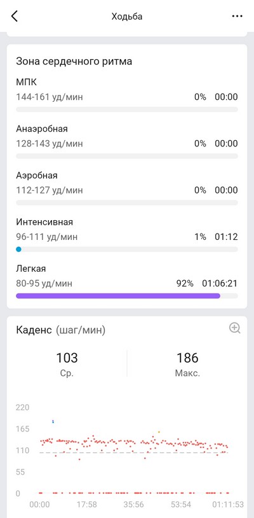Tap the back arrow icon

click(x=14, y=16)
